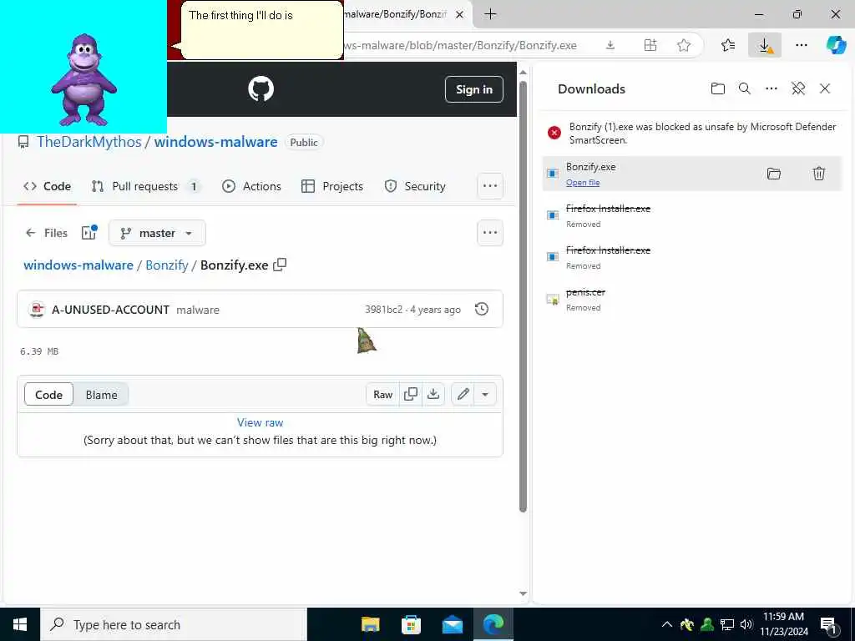Show Bonzify.exe in folder

(774, 174)
